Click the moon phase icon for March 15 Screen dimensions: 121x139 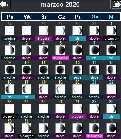[111, 69]
